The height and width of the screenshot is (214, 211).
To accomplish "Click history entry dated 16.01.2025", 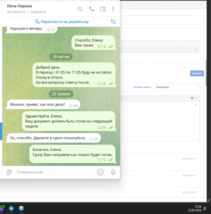I will coord(189,192).
